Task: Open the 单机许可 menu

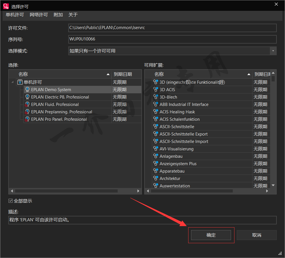Action: click(15, 15)
